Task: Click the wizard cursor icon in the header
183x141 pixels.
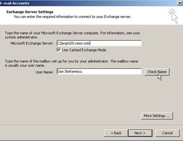Action: (x=173, y=16)
